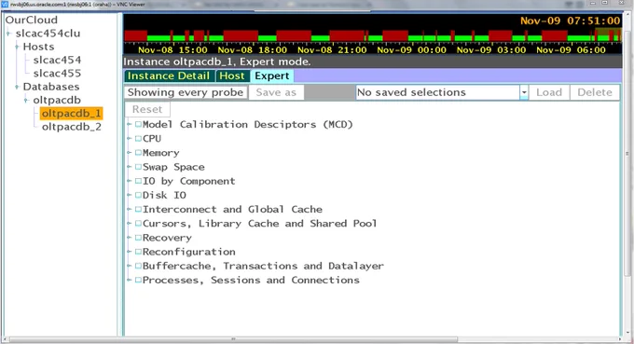Click the Nov-08 18:00 timeline marker

253,50
